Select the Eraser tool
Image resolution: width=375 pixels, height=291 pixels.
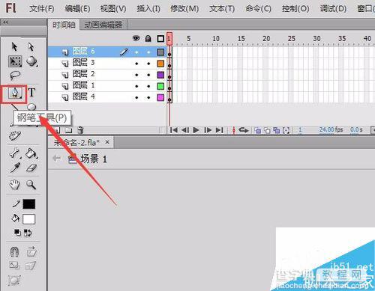31,168
